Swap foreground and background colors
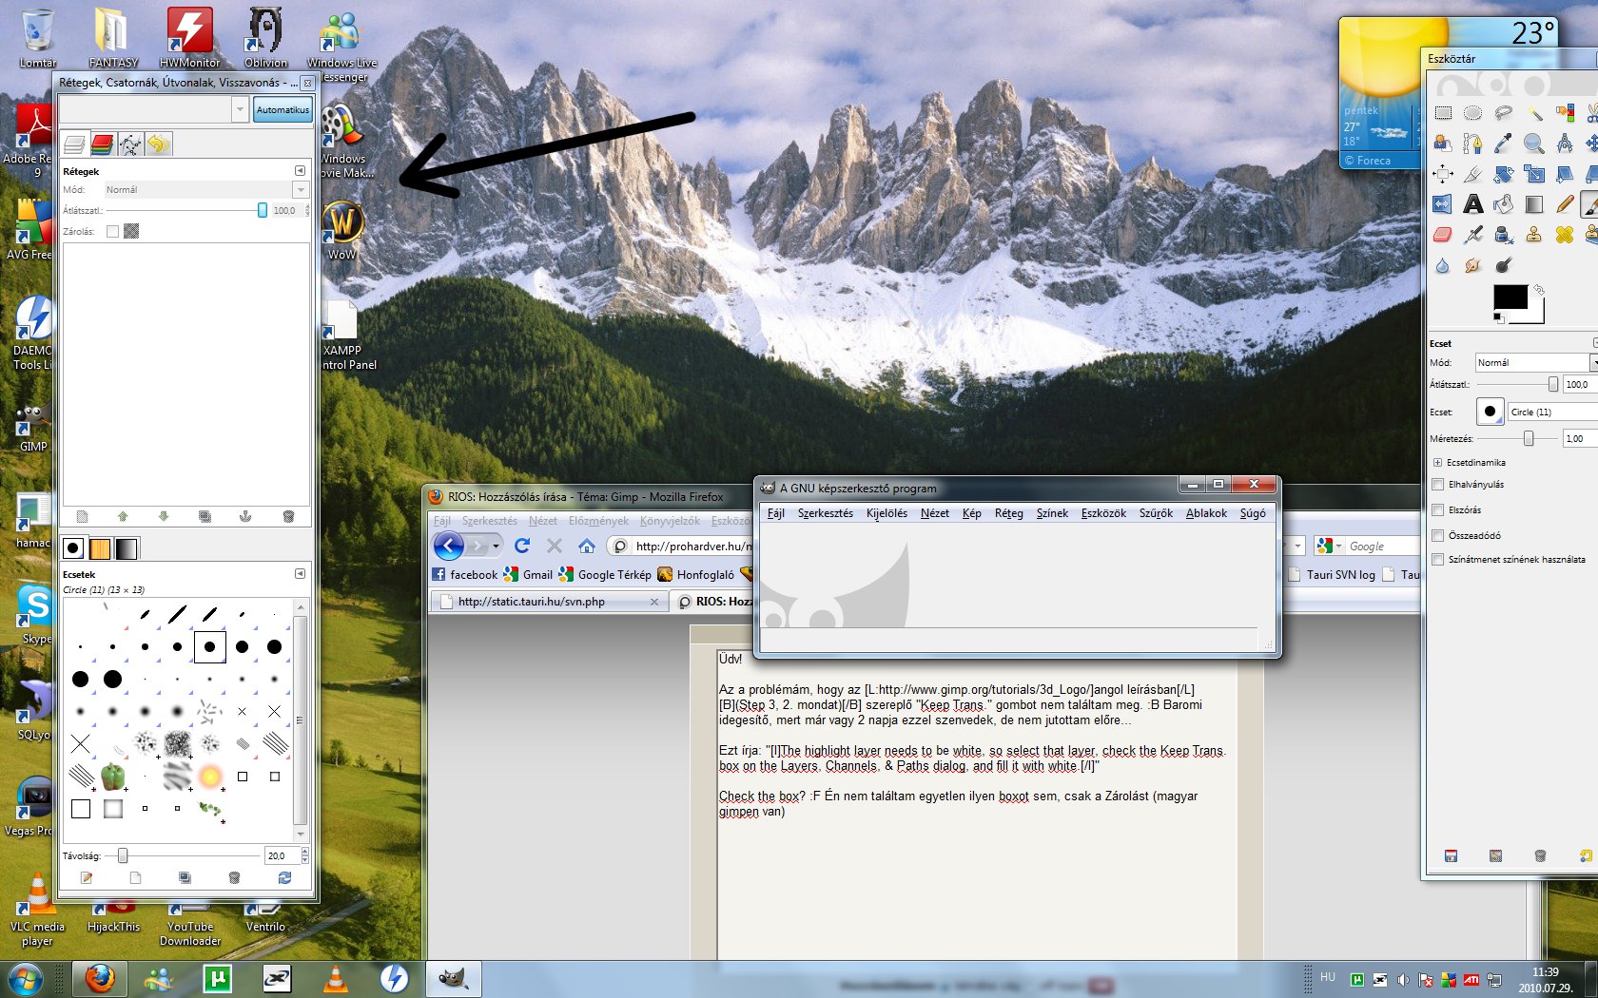1598x998 pixels. pyautogui.click(x=1539, y=289)
